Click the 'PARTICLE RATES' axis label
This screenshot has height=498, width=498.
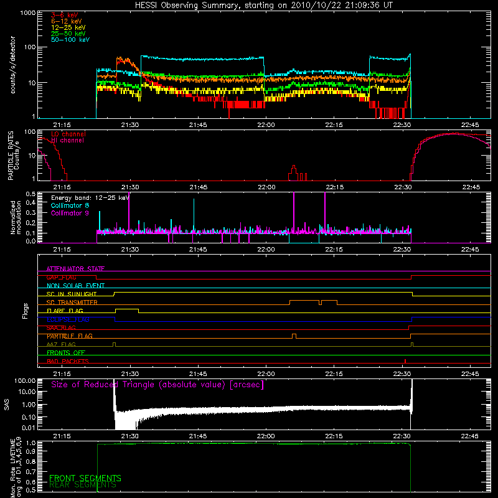point(11,155)
